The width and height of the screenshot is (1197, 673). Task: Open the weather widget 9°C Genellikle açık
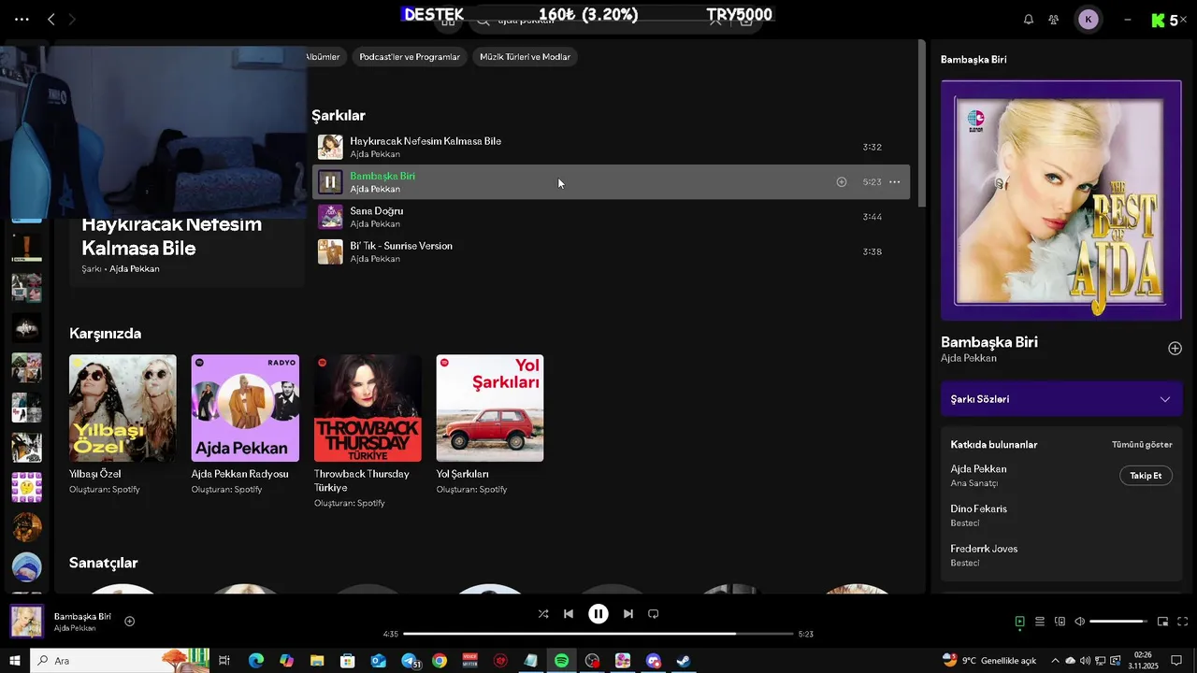point(989,661)
